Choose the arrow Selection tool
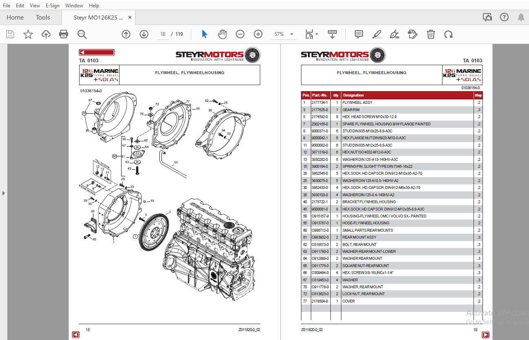 pos(204,34)
